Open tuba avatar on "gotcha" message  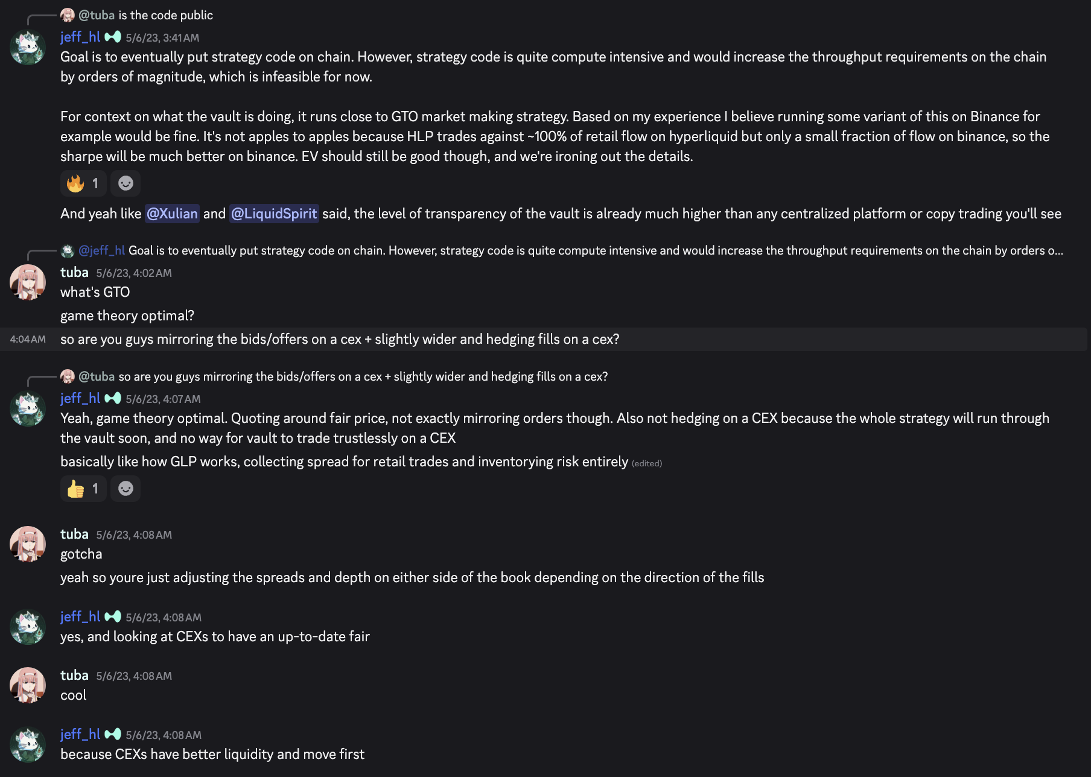(28, 544)
